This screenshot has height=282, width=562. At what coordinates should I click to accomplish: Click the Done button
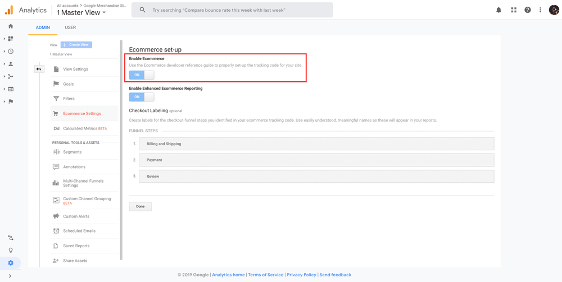(140, 206)
